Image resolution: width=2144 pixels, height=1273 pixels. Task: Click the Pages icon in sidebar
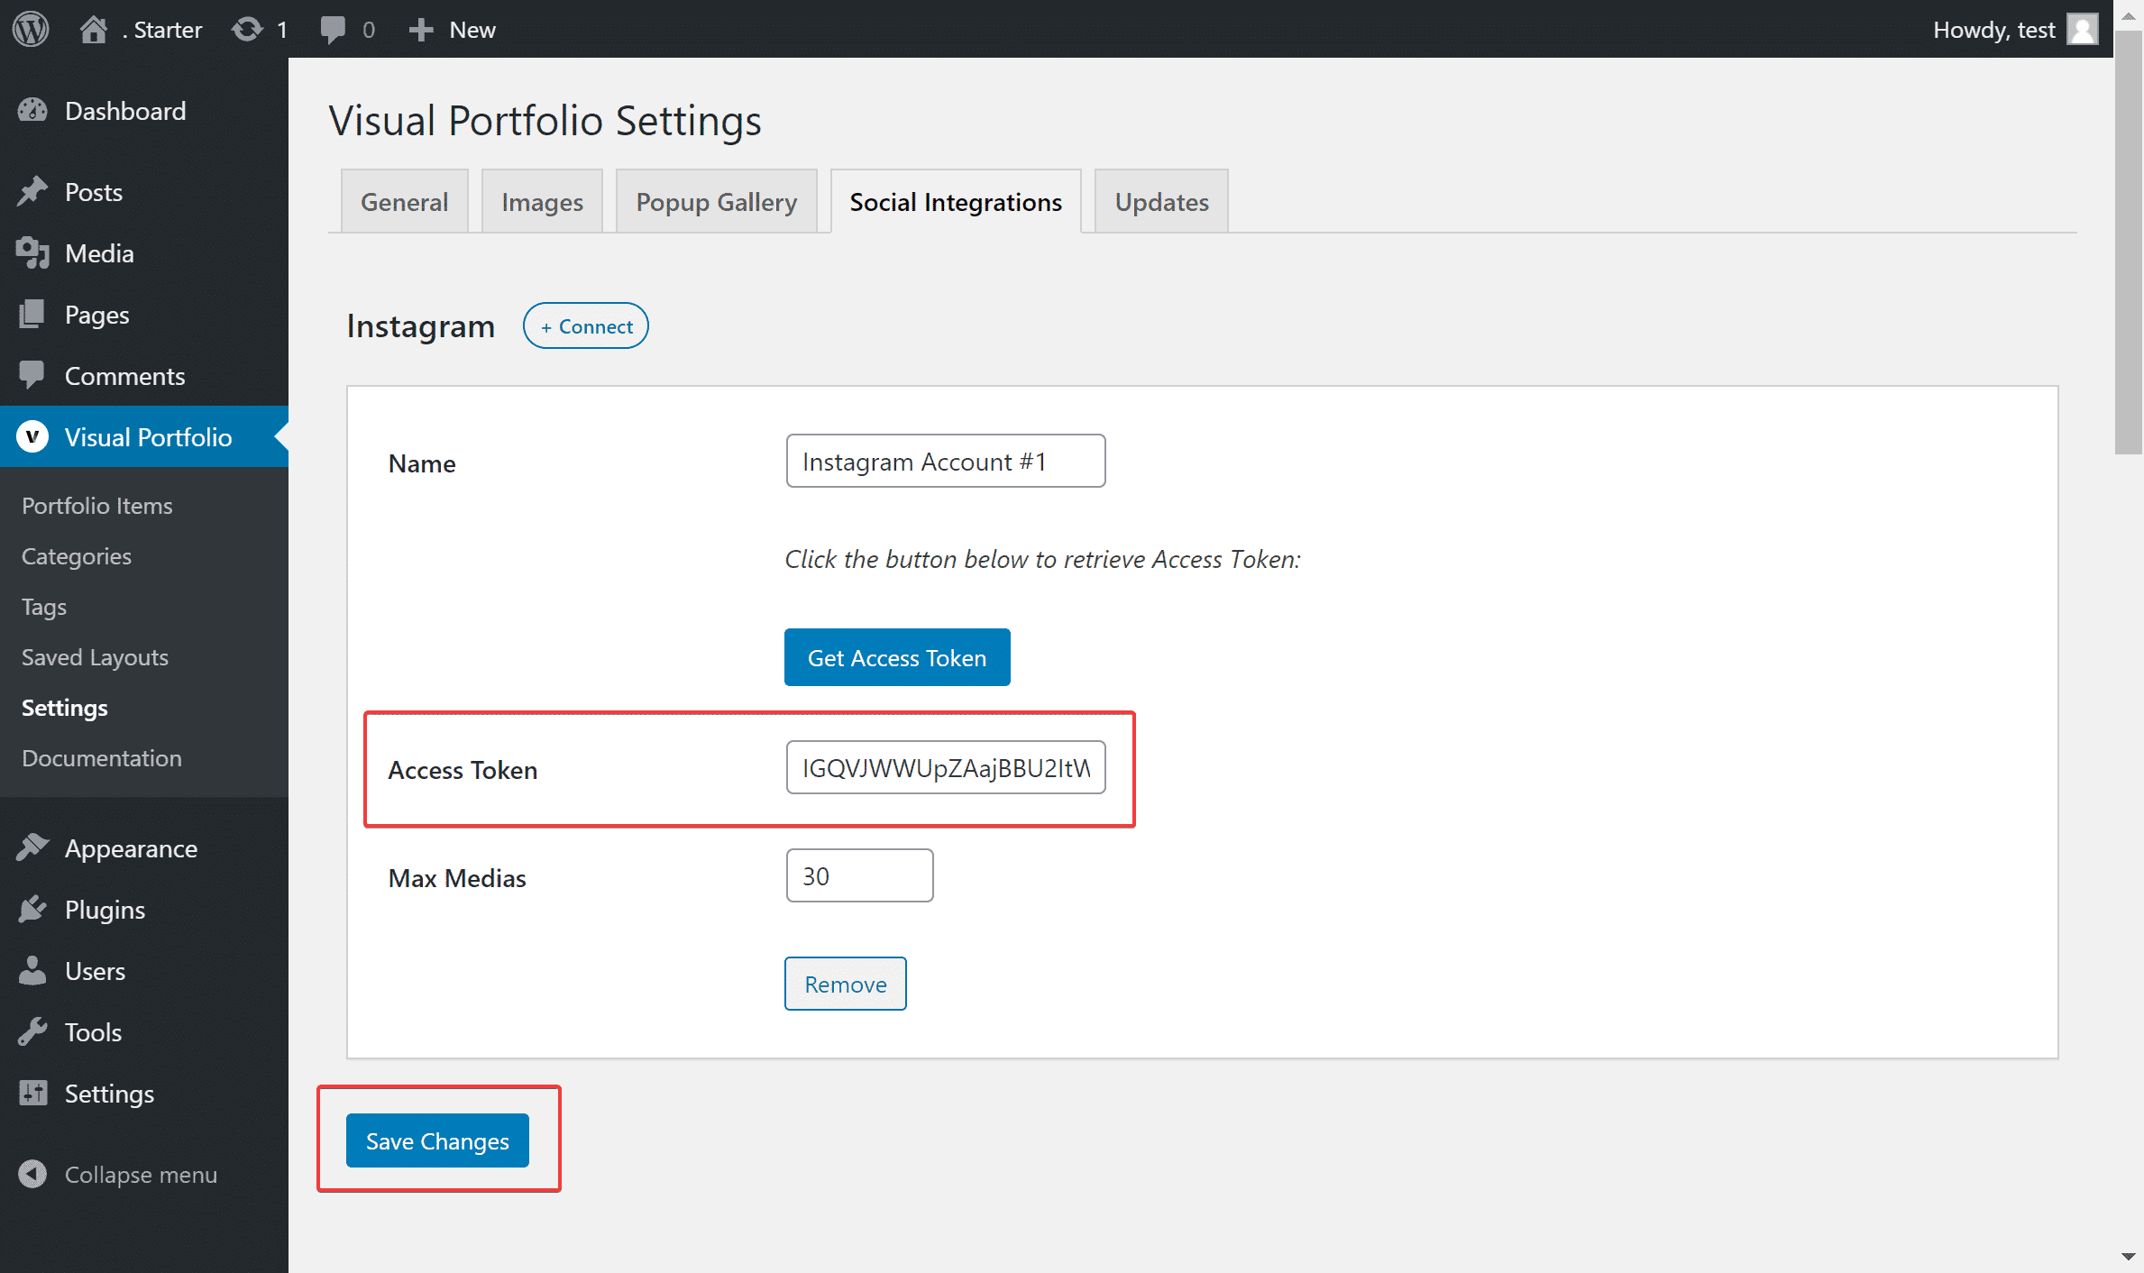click(x=32, y=315)
